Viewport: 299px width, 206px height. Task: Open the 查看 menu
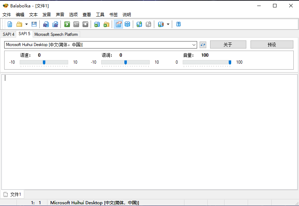click(x=87, y=15)
